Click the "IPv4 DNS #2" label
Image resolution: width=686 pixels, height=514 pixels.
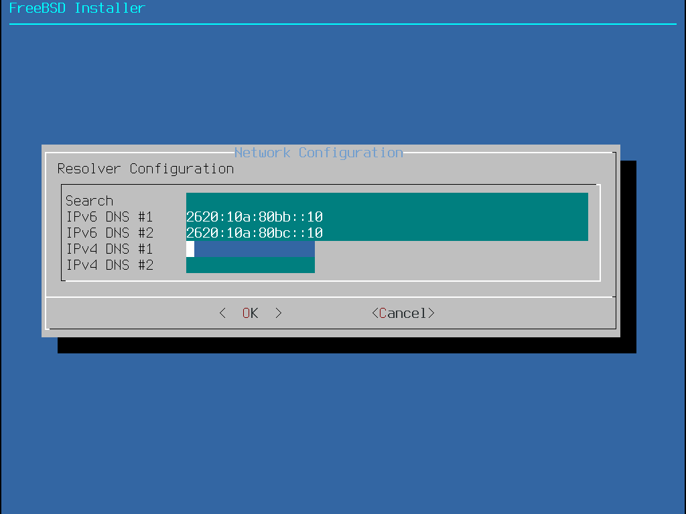point(109,265)
